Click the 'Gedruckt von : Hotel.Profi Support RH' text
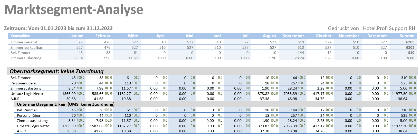Screen dimensions: 420x137 click(x=371, y=28)
